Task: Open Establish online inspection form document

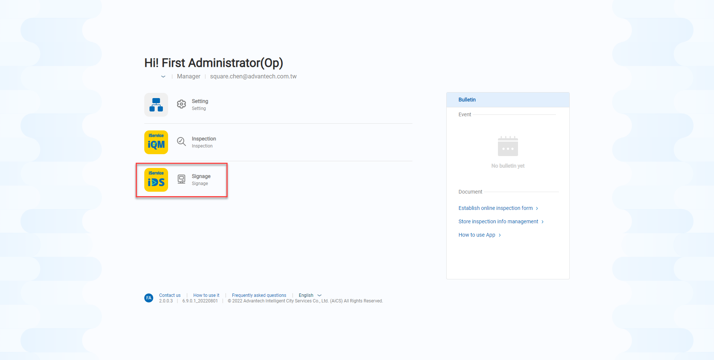Action: (498, 208)
